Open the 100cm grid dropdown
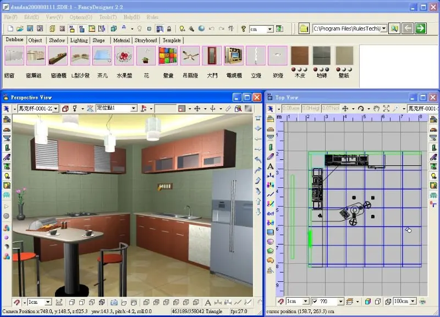 (413, 301)
